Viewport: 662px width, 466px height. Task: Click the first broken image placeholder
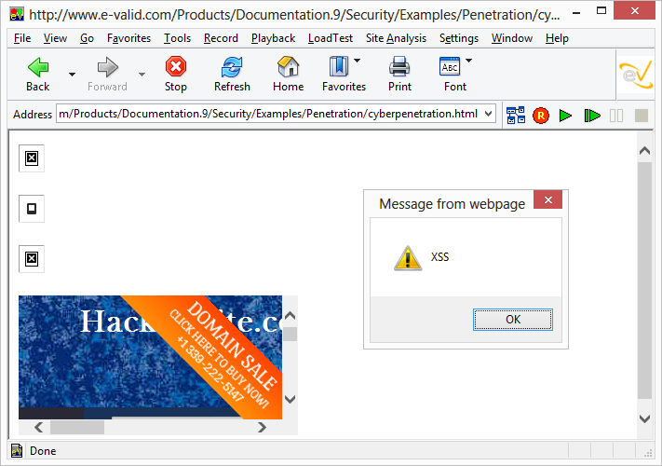pyautogui.click(x=32, y=158)
